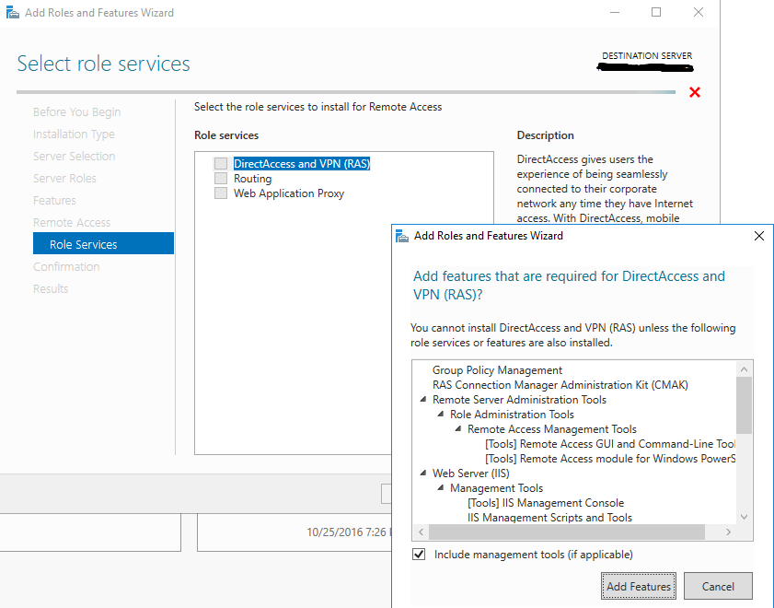Select Web Server (IIS) row
This screenshot has width=774, height=608.
[x=471, y=474]
